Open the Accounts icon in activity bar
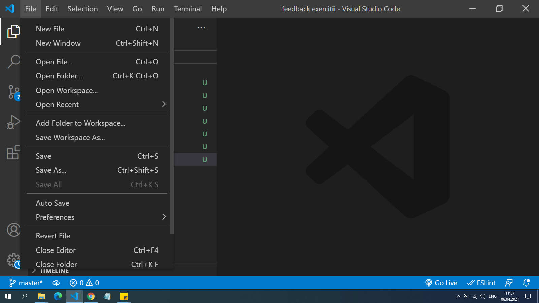Image resolution: width=539 pixels, height=303 pixels. 13,230
